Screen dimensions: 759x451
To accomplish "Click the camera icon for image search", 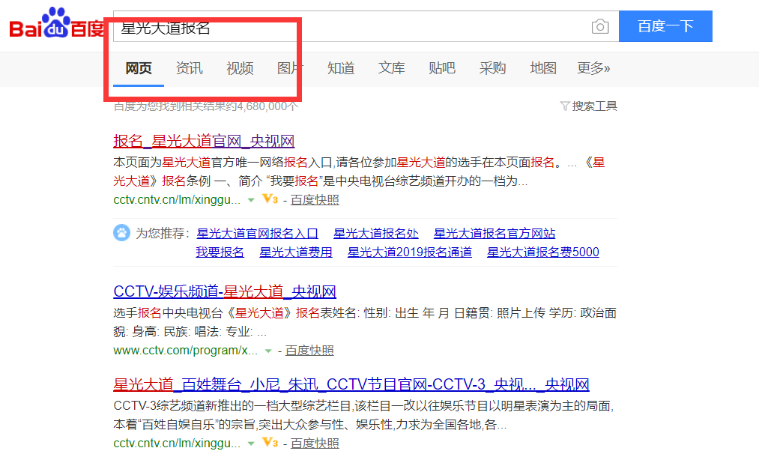I will click(x=599, y=26).
